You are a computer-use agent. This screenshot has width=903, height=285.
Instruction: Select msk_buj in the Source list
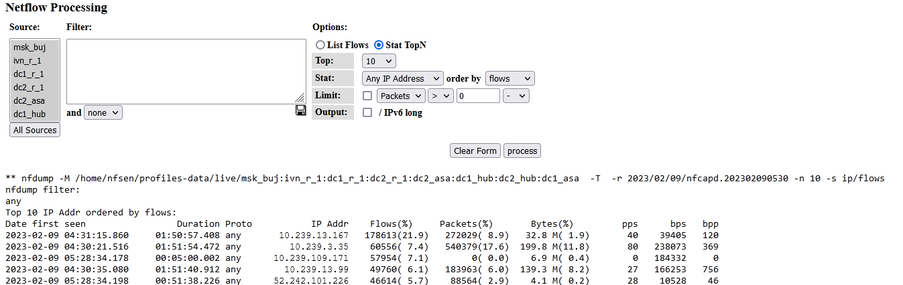pos(35,47)
